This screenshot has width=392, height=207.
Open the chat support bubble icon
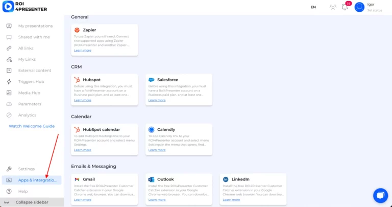pyautogui.click(x=380, y=195)
